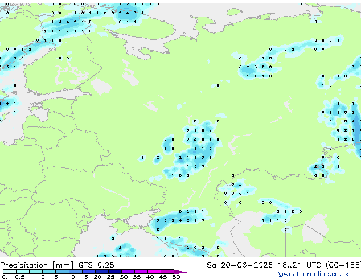Click the '50' legend scale label
Image resolution: width=361 pixels, height=279 pixels.
coord(176,277)
